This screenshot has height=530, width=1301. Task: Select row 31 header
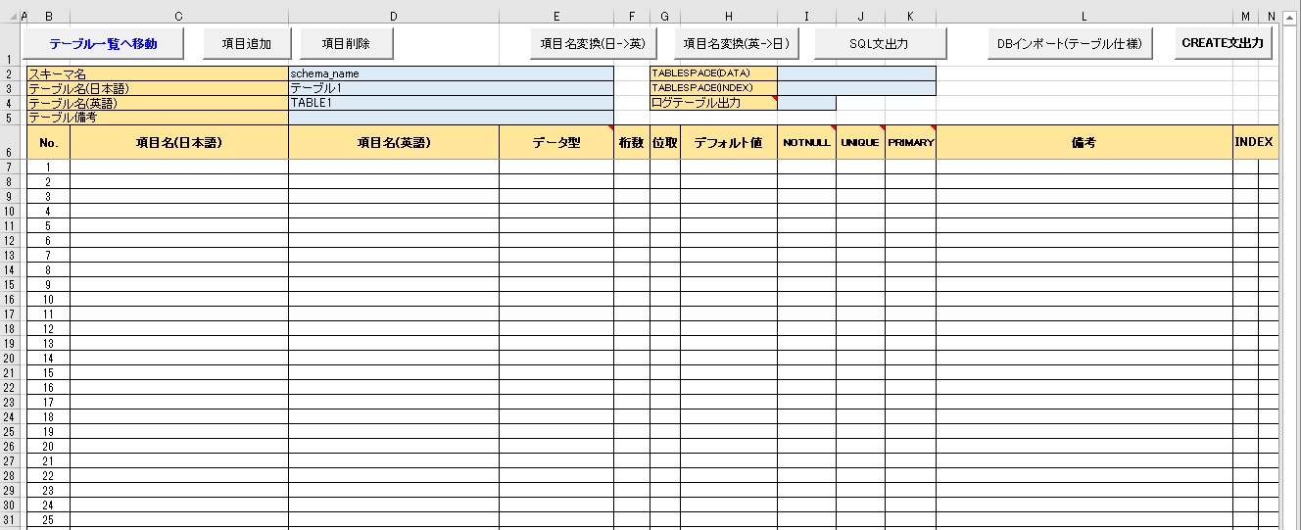tap(9, 519)
